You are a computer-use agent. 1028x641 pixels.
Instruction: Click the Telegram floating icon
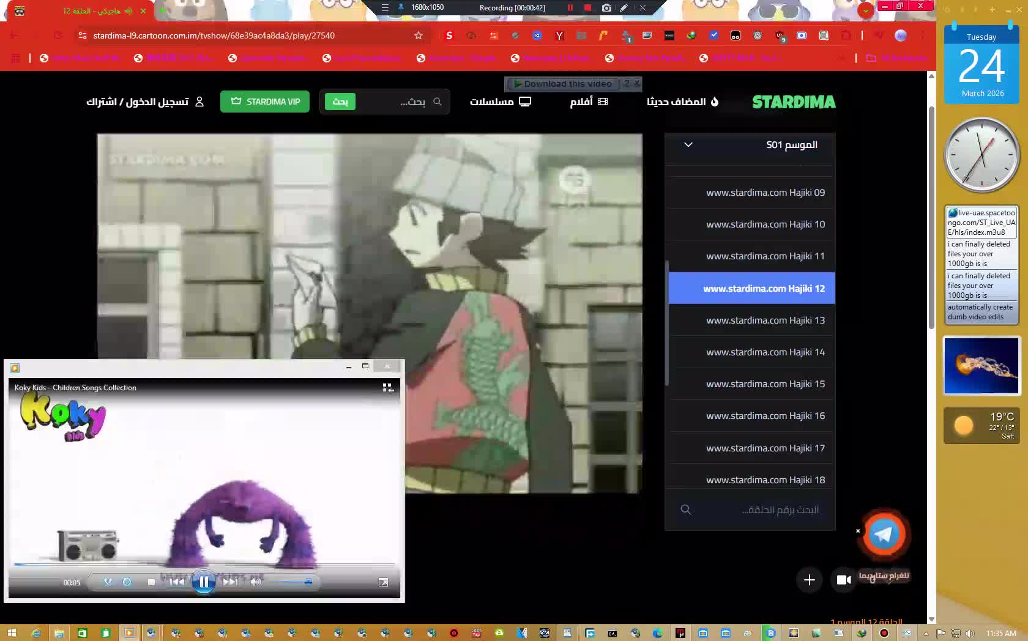click(x=883, y=534)
